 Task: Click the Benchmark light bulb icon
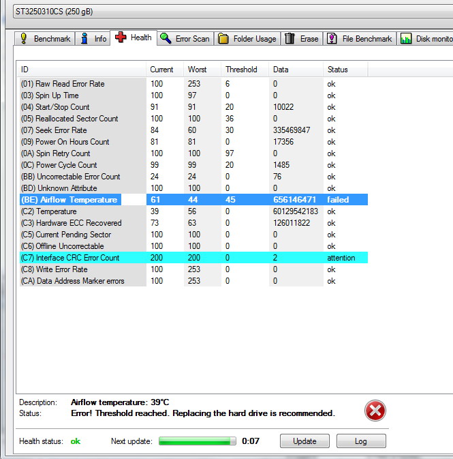coord(24,39)
